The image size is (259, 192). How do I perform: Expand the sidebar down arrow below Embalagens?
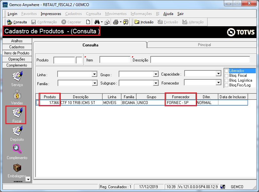point(28,179)
